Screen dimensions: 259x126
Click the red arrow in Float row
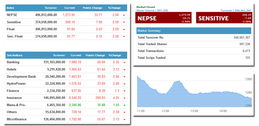point(124,29)
